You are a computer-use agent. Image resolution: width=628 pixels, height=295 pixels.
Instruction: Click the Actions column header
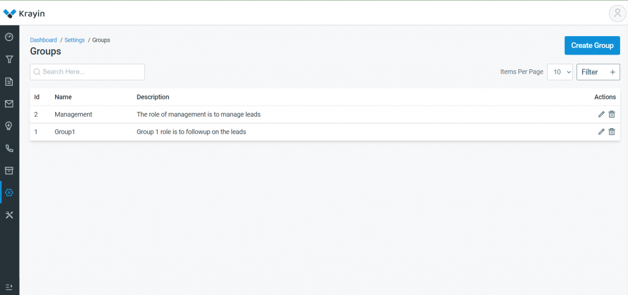pyautogui.click(x=605, y=97)
